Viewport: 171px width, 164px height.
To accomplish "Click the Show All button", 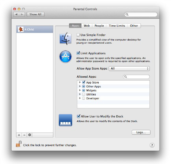I will (x=36, y=14).
